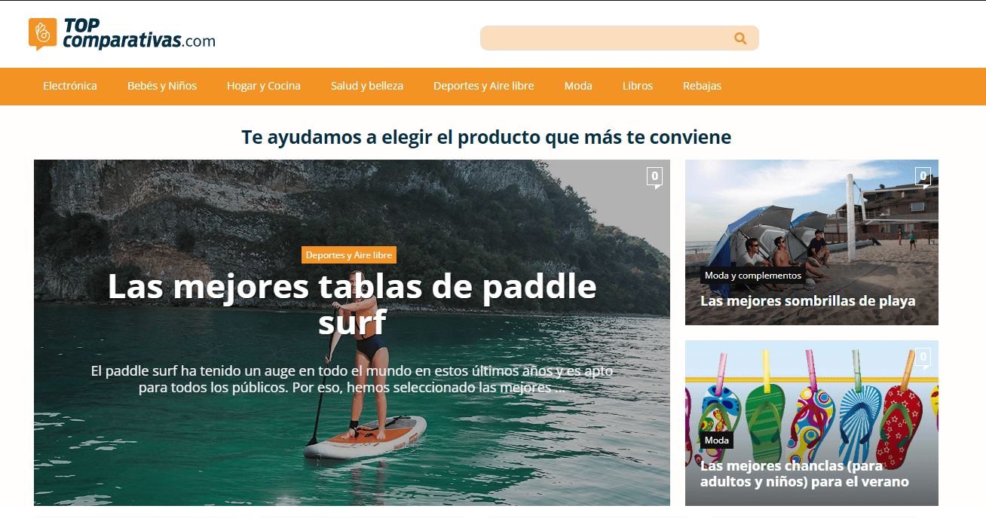
Task: Click the TopComparativas logo icon
Action: (x=43, y=34)
